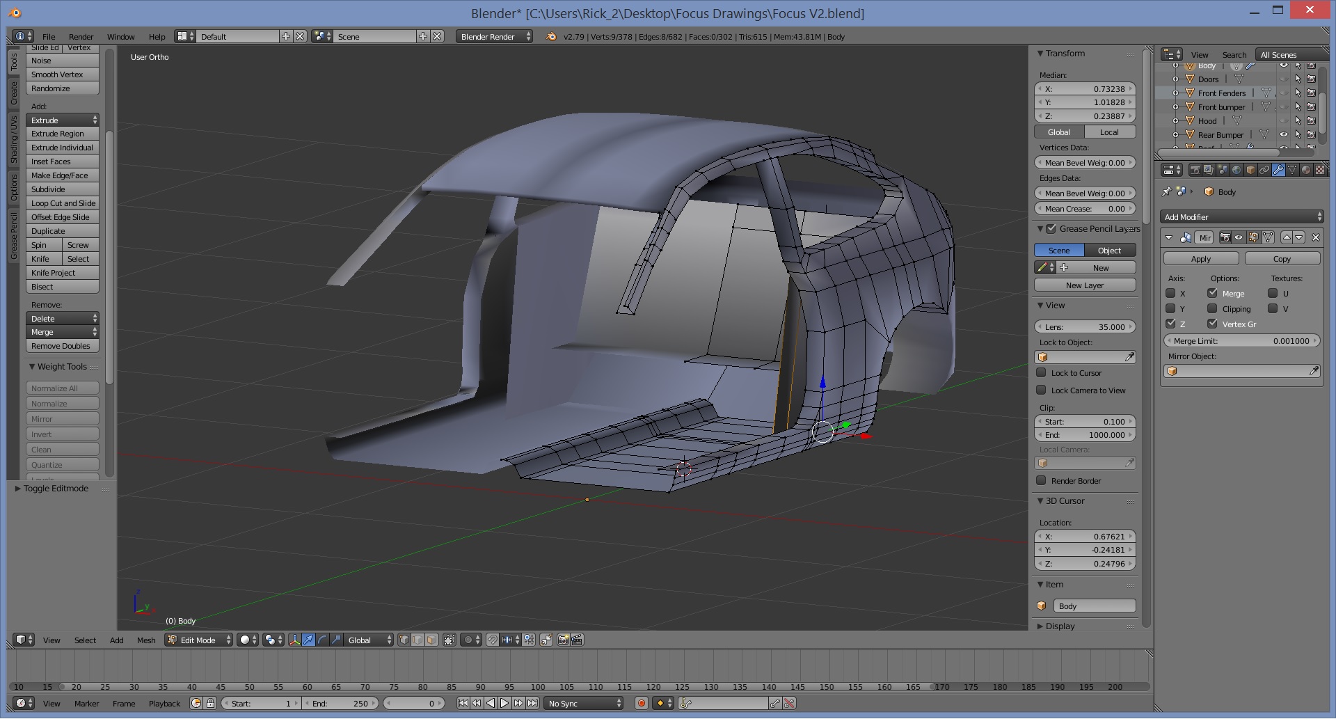Click the Object constraints chain icon
This screenshot has height=719, width=1336.
1264,170
